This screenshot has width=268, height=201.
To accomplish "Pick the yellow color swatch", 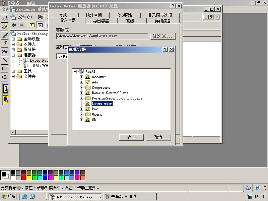I will point(29,178).
